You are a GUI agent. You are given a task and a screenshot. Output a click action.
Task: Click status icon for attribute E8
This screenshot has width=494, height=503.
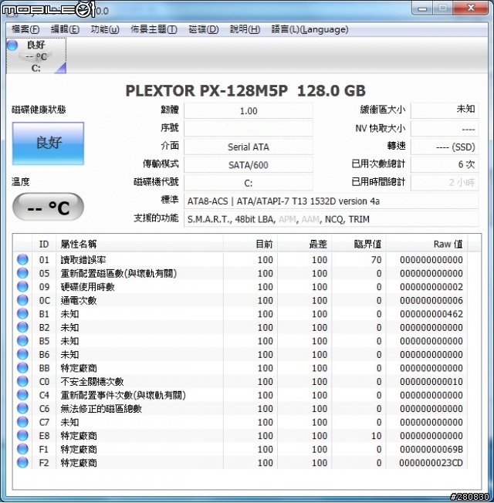click(22, 435)
